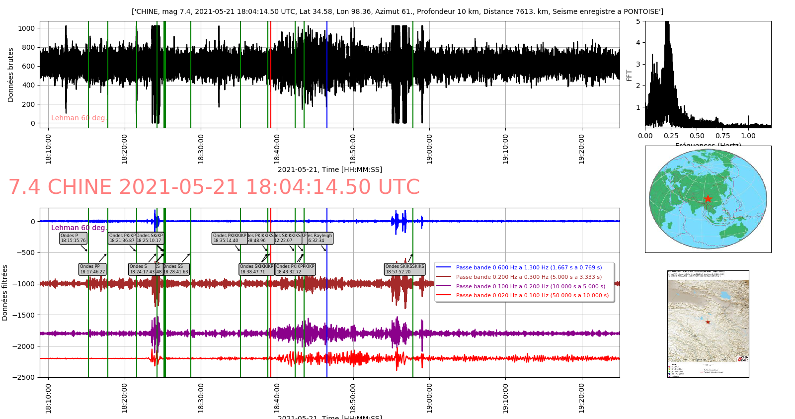795x419 pixels.
Task: Click the FFT spectrum peak near 0.25 Hz
Action: tap(667, 30)
